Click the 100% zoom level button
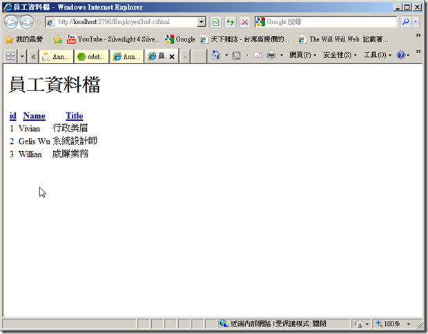Image resolution: width=428 pixels, height=334 pixels. (388, 324)
